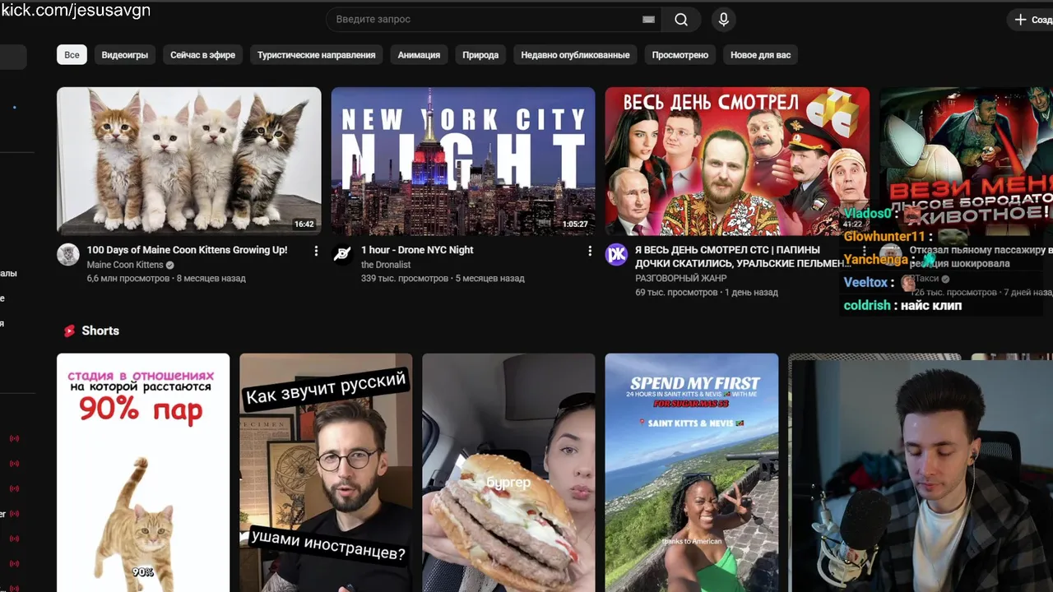Screen dimensions: 1053x592
Task: Open three-dot menu for Drone NYC Night
Action: (x=590, y=251)
